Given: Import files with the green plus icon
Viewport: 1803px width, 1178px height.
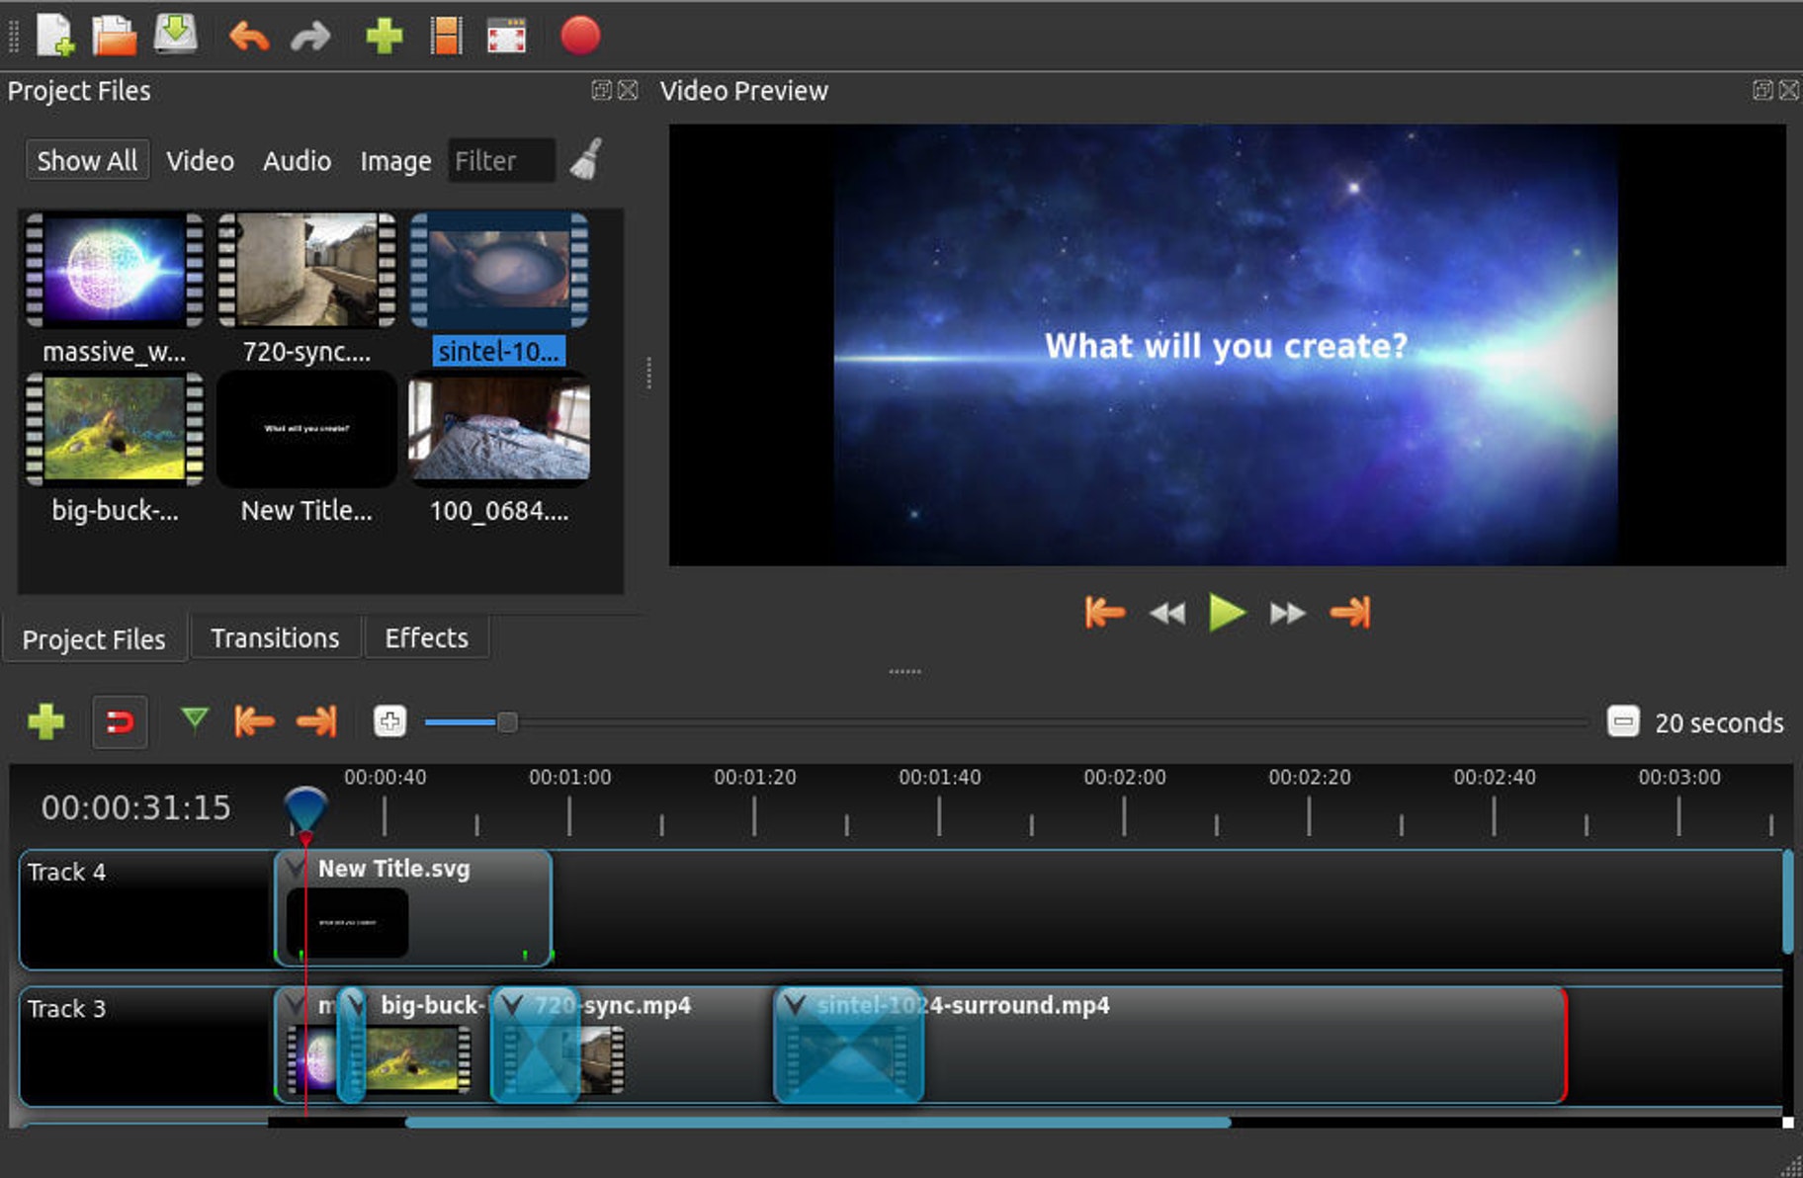Looking at the screenshot, I should tap(386, 35).
